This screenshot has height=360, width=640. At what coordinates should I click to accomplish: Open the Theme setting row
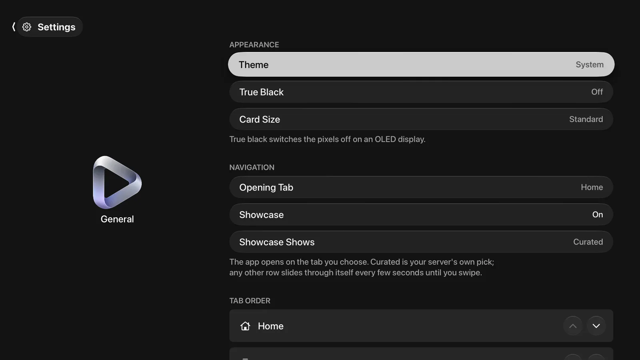pos(421,64)
